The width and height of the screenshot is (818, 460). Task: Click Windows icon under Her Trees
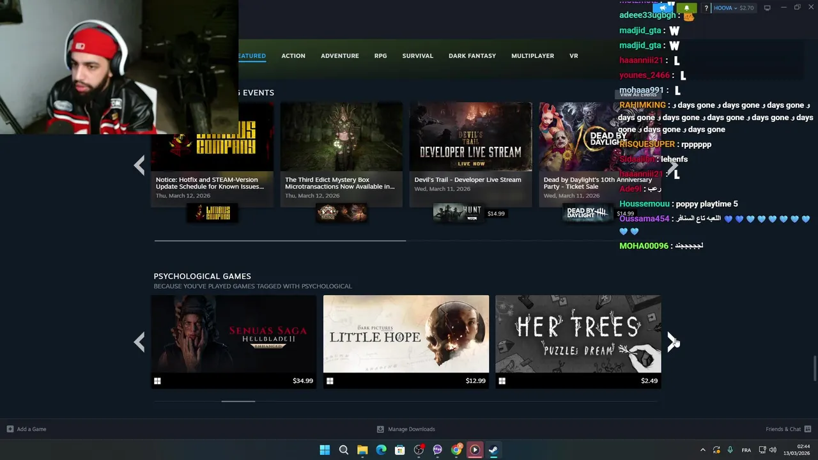pos(502,381)
